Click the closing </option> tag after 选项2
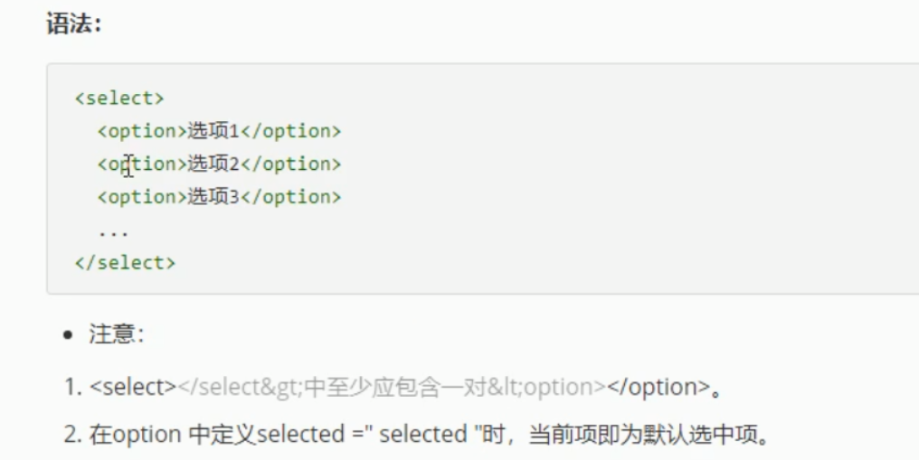Viewport: 919px width, 460px height. 290,164
